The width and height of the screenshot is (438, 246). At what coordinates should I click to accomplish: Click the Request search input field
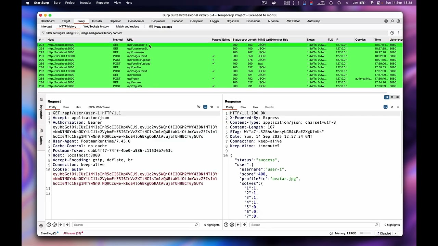click(136, 225)
